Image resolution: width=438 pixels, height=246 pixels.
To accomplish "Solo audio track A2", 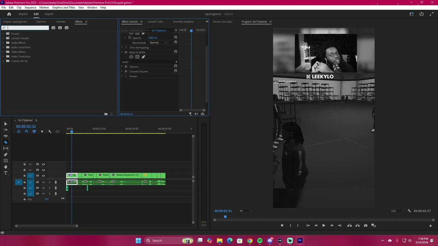I will pos(49,188).
